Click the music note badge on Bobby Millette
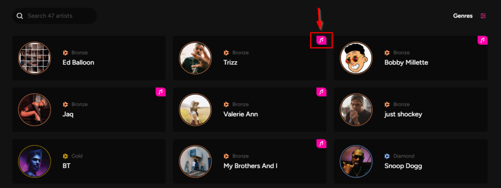This screenshot has width=501, height=188. [x=482, y=40]
